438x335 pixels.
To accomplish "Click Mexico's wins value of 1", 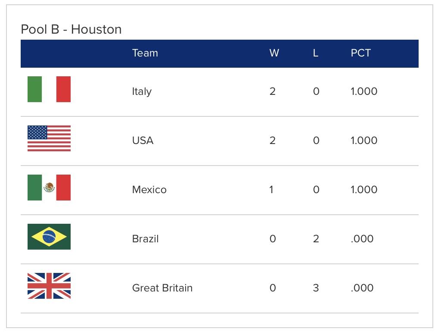I will [272, 190].
